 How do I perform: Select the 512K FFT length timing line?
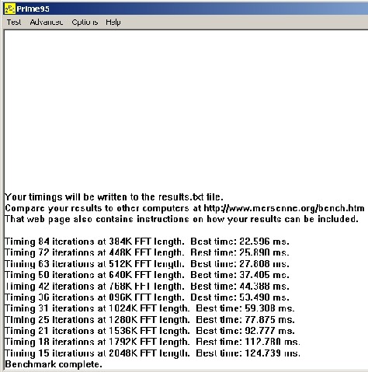(147, 264)
